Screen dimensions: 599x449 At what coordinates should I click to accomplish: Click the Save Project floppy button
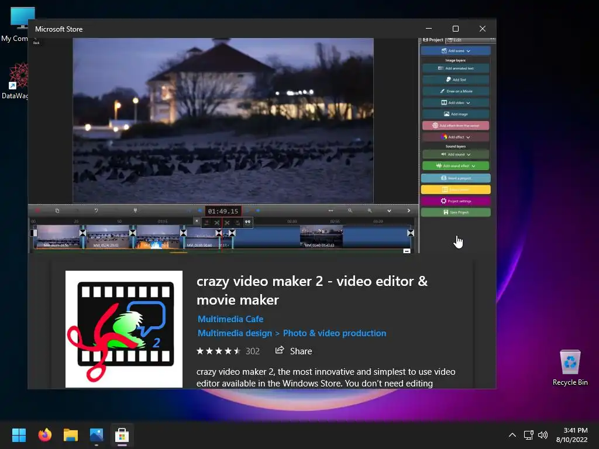coord(456,212)
